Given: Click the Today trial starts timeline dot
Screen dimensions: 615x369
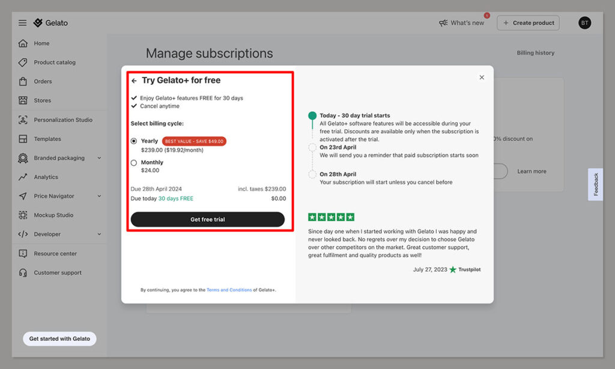Looking at the screenshot, I should pyautogui.click(x=312, y=115).
